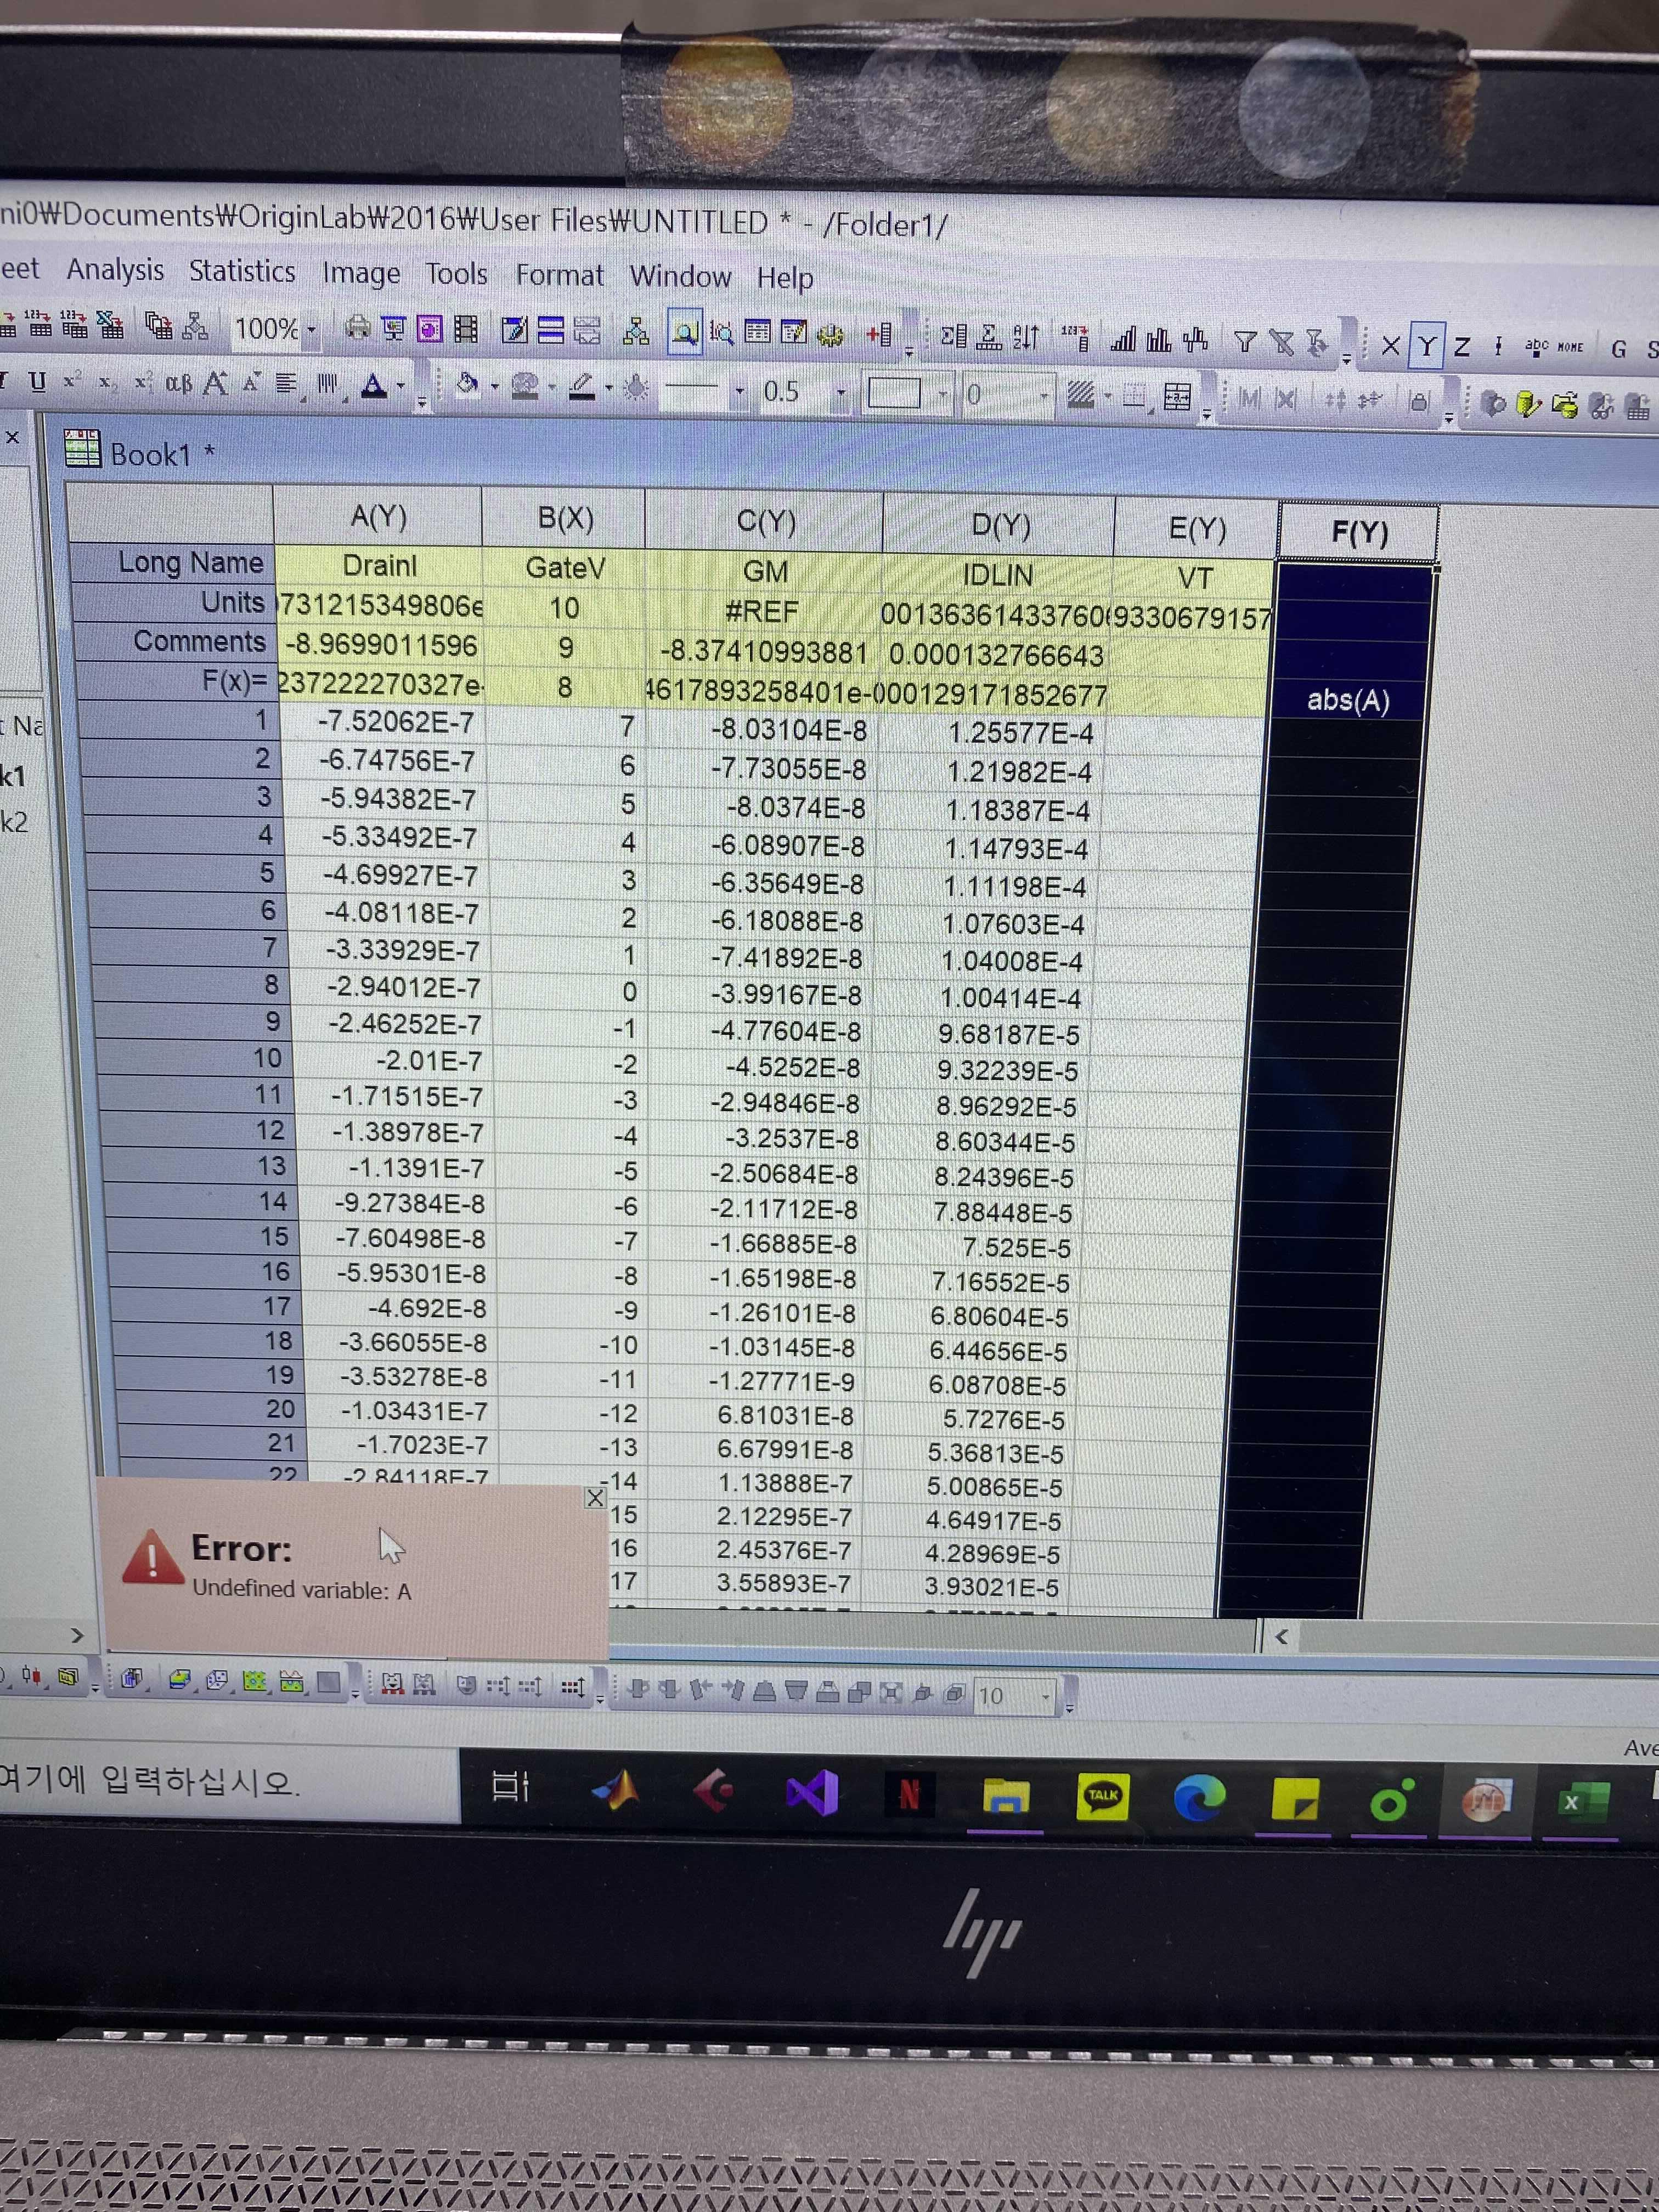The width and height of the screenshot is (1659, 2212).
Task: Click the Task View taskbar icon
Action: [510, 1787]
